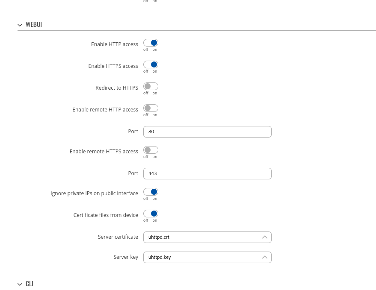Click the Redirect to HTTPS label
Viewport: 376px width, 290px height.
[117, 88]
